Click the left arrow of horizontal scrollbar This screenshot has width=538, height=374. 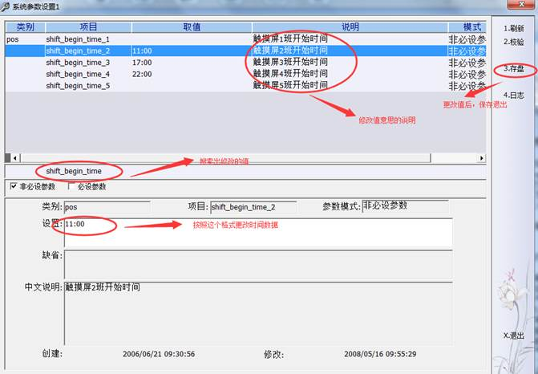[10, 158]
